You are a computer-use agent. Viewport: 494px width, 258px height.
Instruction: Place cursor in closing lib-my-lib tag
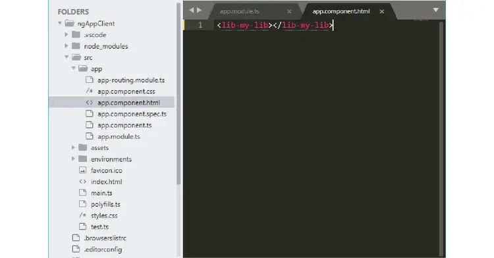coord(303,25)
